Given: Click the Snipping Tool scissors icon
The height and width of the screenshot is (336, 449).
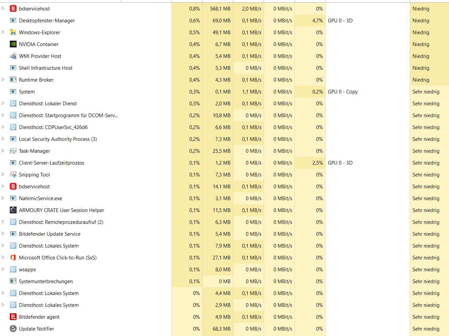Looking at the screenshot, I should tap(13, 175).
